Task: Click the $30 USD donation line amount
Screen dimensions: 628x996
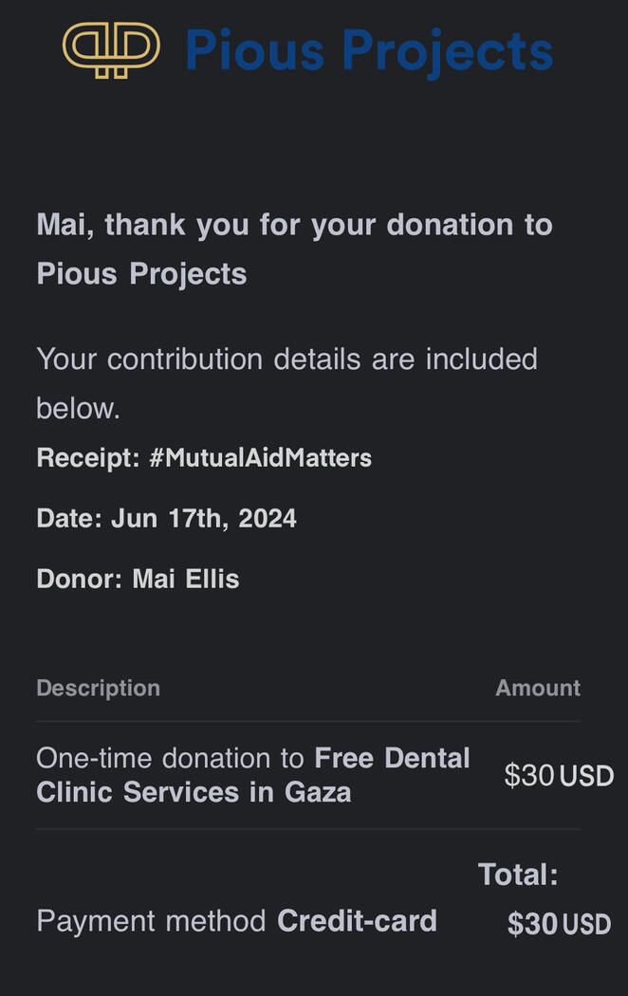Action: pos(559,776)
